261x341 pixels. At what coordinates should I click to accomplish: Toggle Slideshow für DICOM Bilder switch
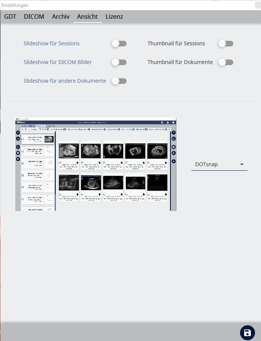119,62
